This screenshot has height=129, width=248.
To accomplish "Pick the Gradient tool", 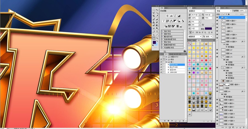I will tap(157, 25).
